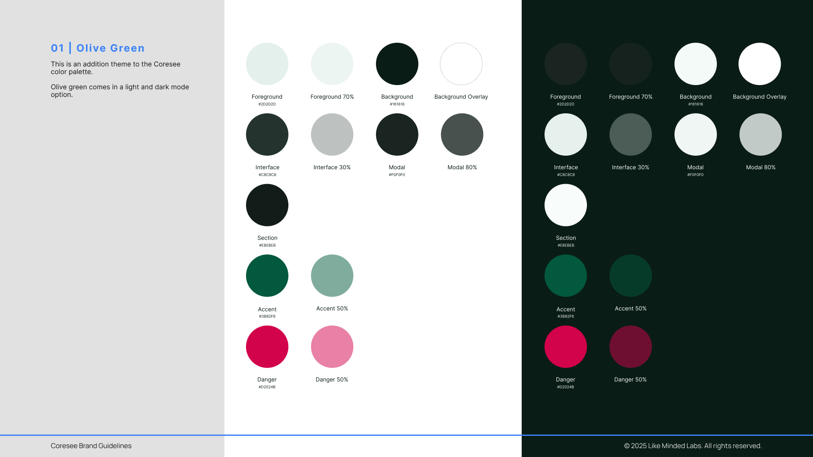Select the light mode Background Overlay circle
This screenshot has height=457, width=813.
tap(461, 64)
